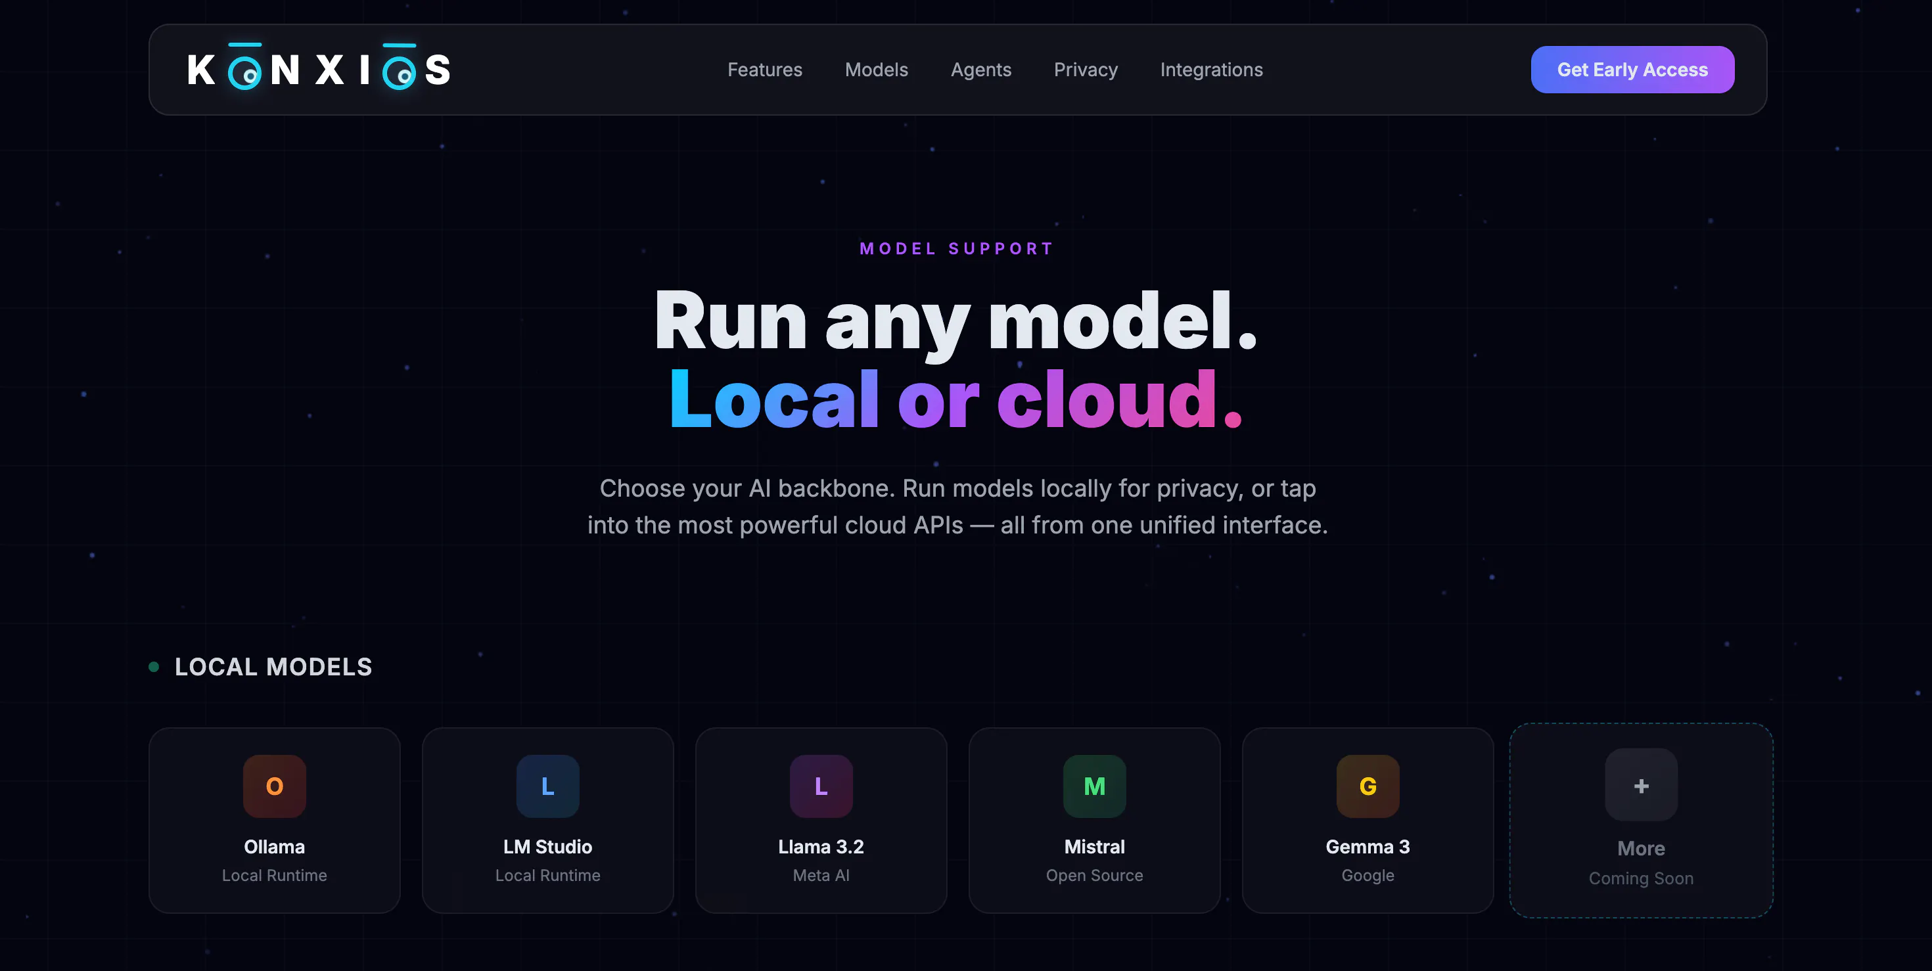
Task: Open the Features nav link
Action: 764,70
